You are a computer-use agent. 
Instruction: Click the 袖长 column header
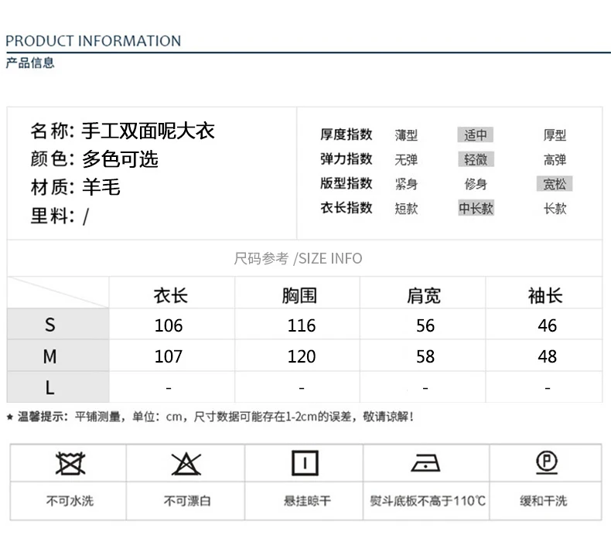tap(545, 295)
